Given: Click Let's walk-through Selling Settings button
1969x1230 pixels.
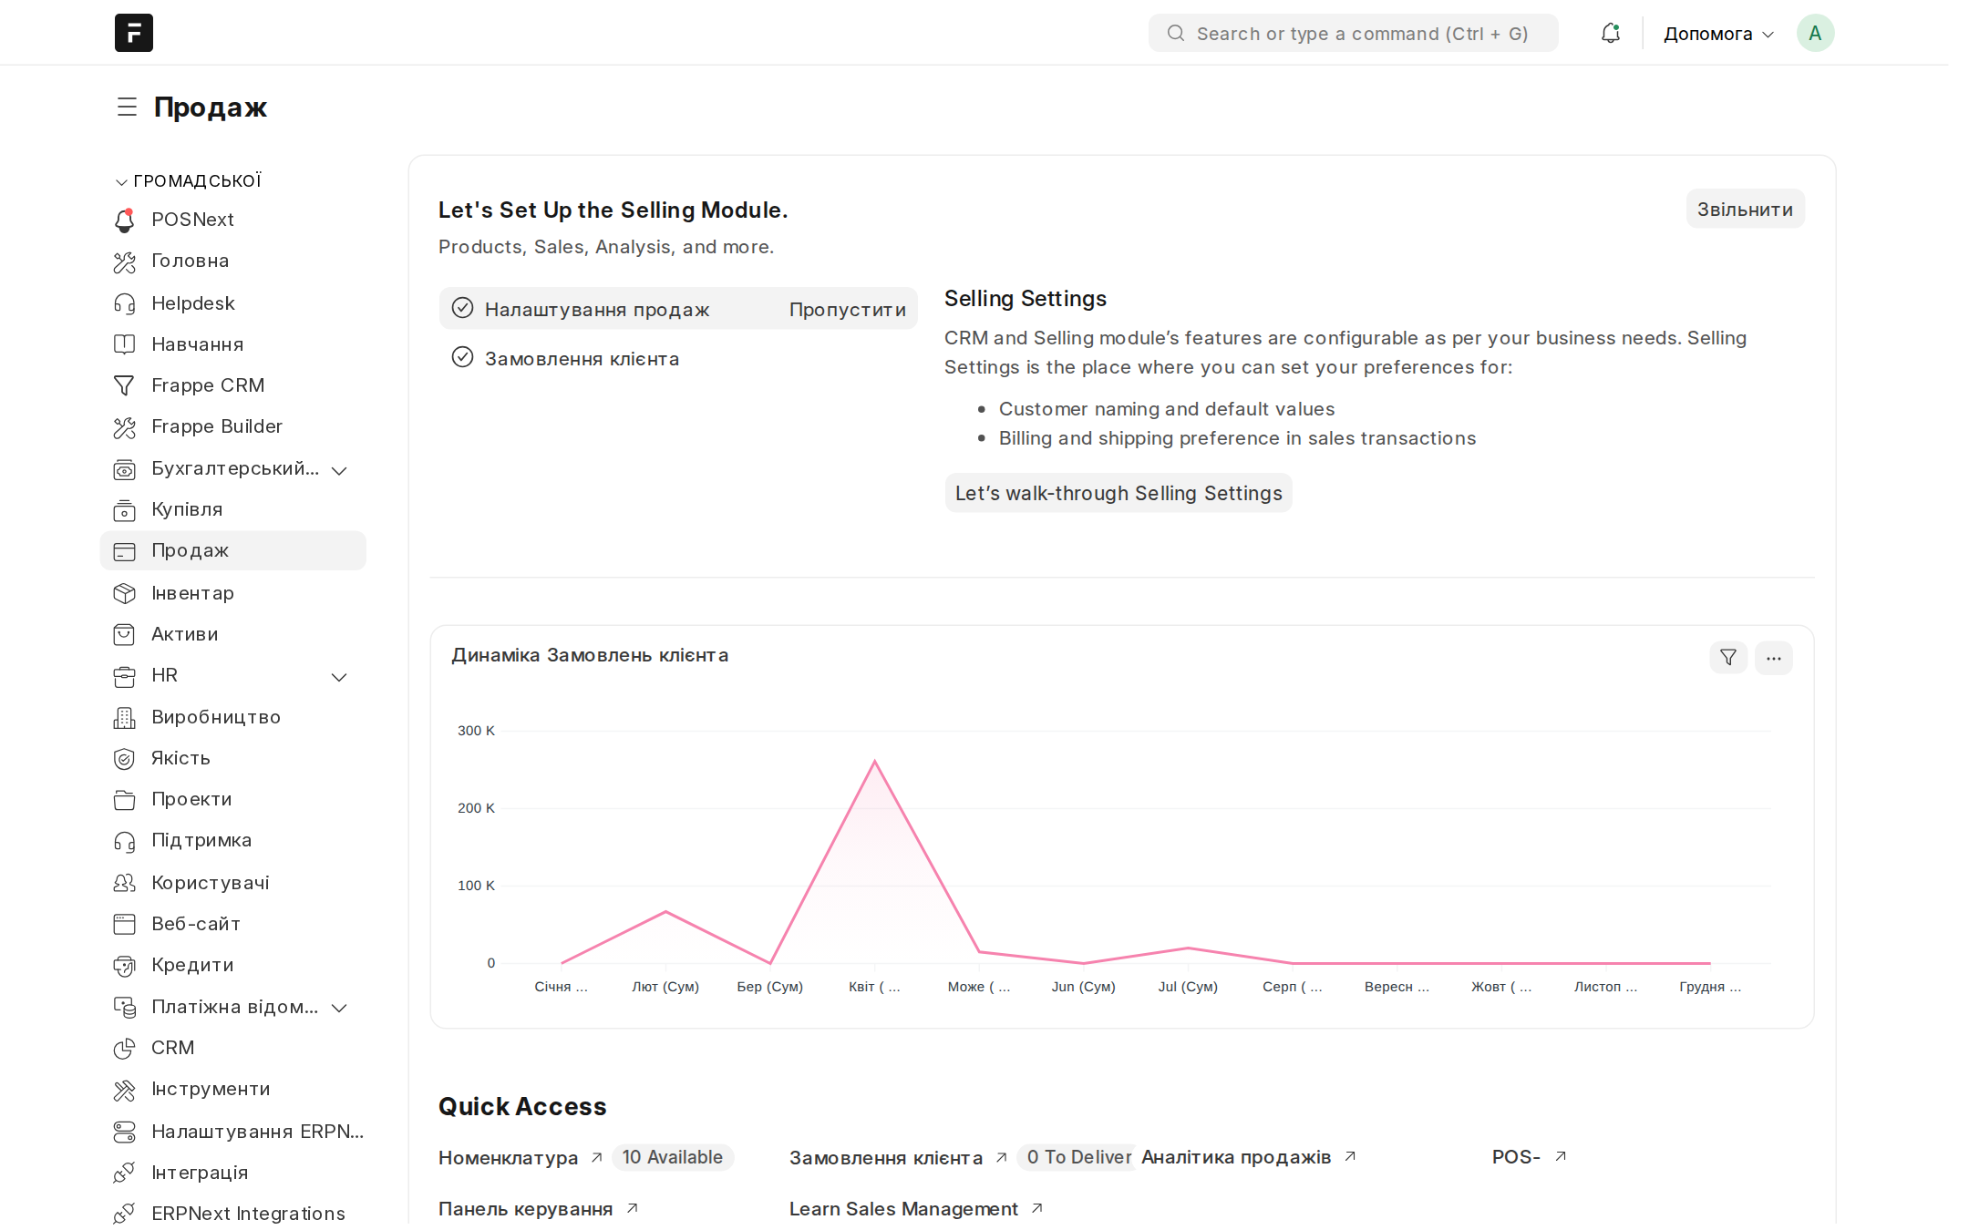Looking at the screenshot, I should (x=1119, y=493).
